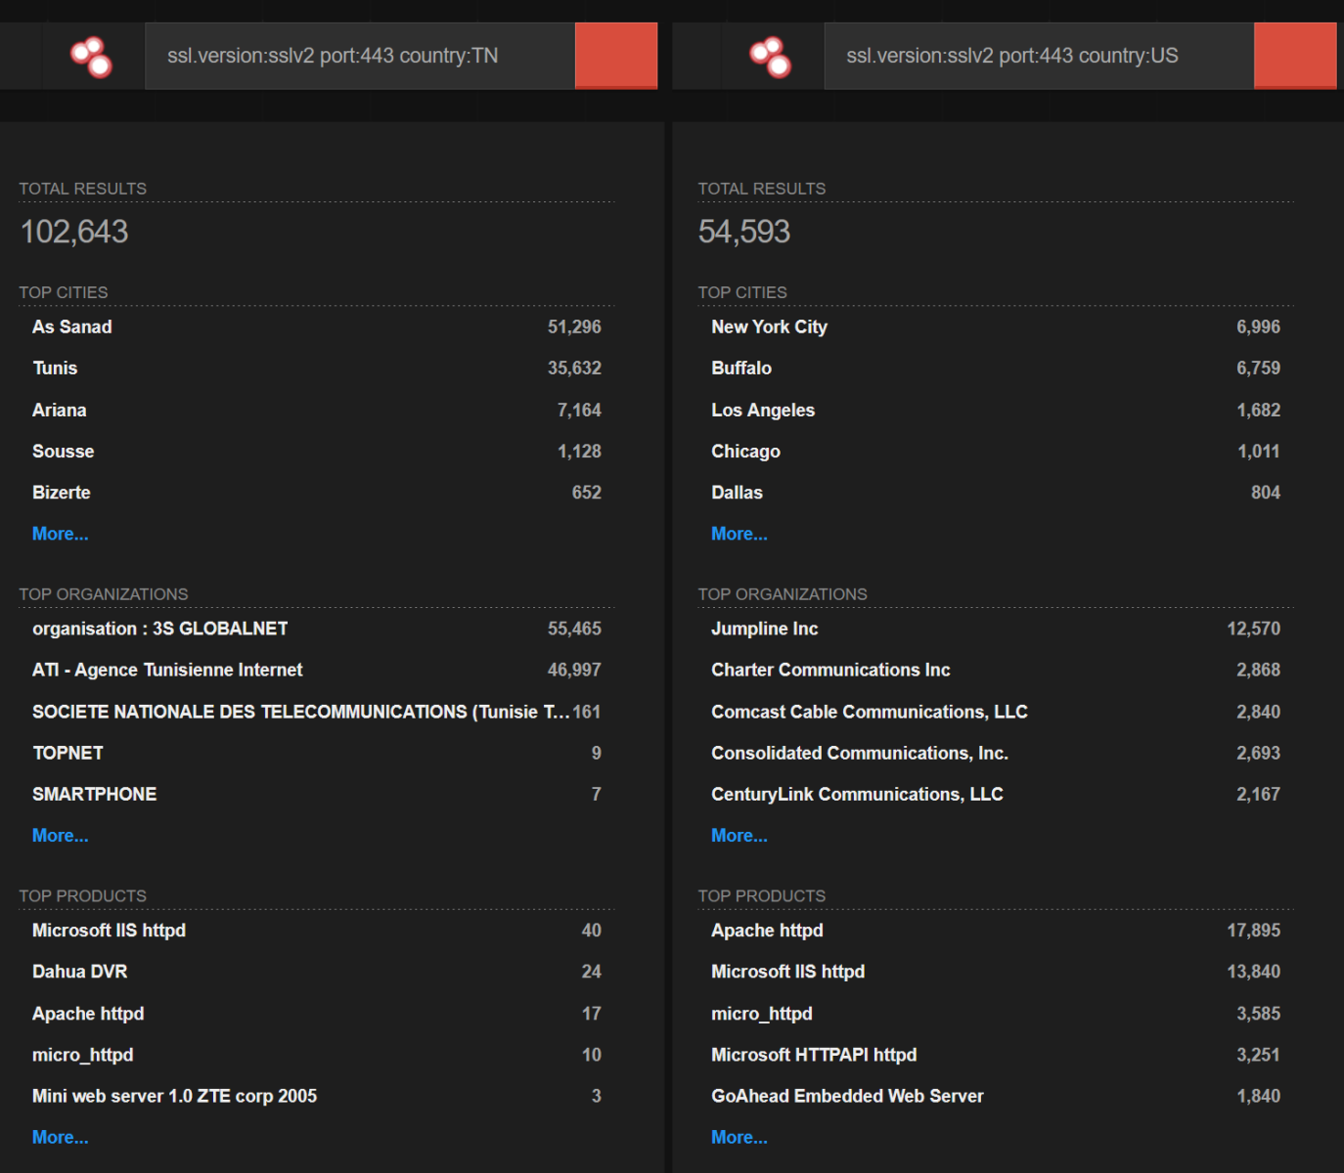Filter by Charter Communications Inc

[831, 670]
